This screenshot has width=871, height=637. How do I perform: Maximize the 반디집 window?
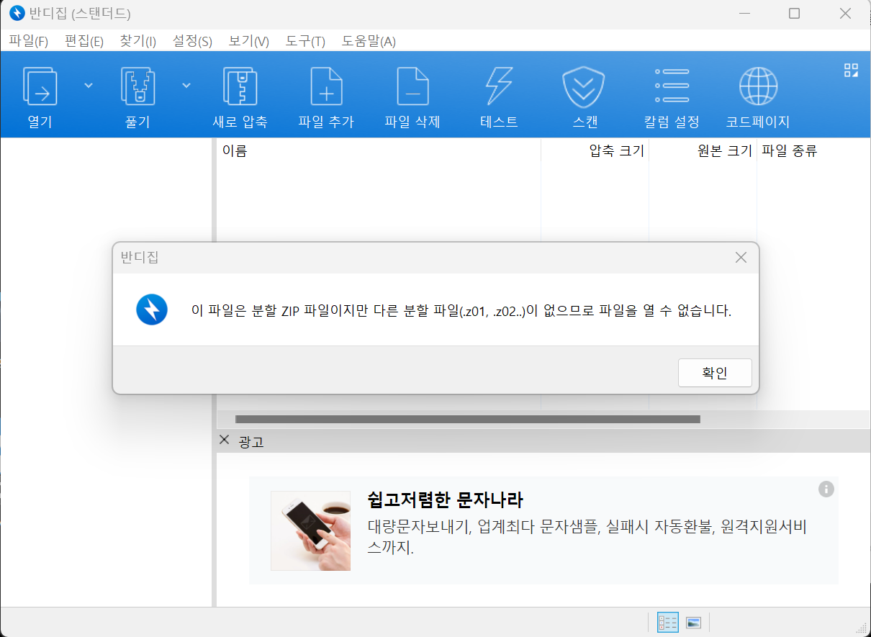pos(794,14)
